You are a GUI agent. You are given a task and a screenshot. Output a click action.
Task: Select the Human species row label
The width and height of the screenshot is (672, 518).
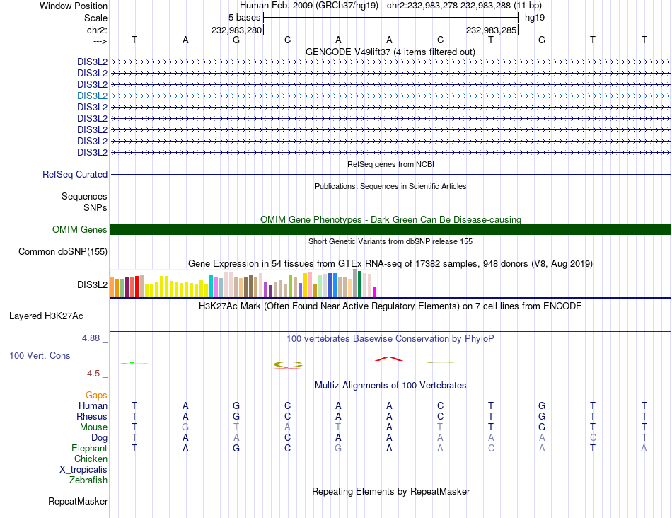pos(93,405)
